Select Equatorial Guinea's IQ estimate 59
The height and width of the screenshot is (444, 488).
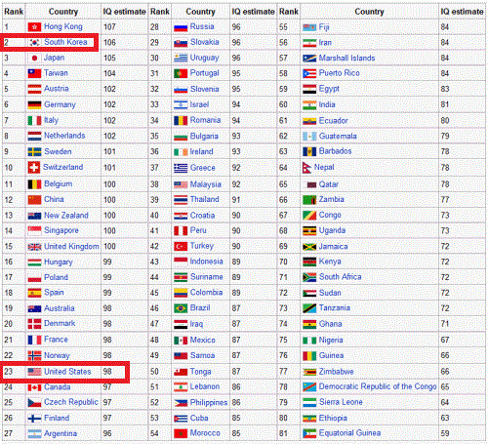pos(445,433)
